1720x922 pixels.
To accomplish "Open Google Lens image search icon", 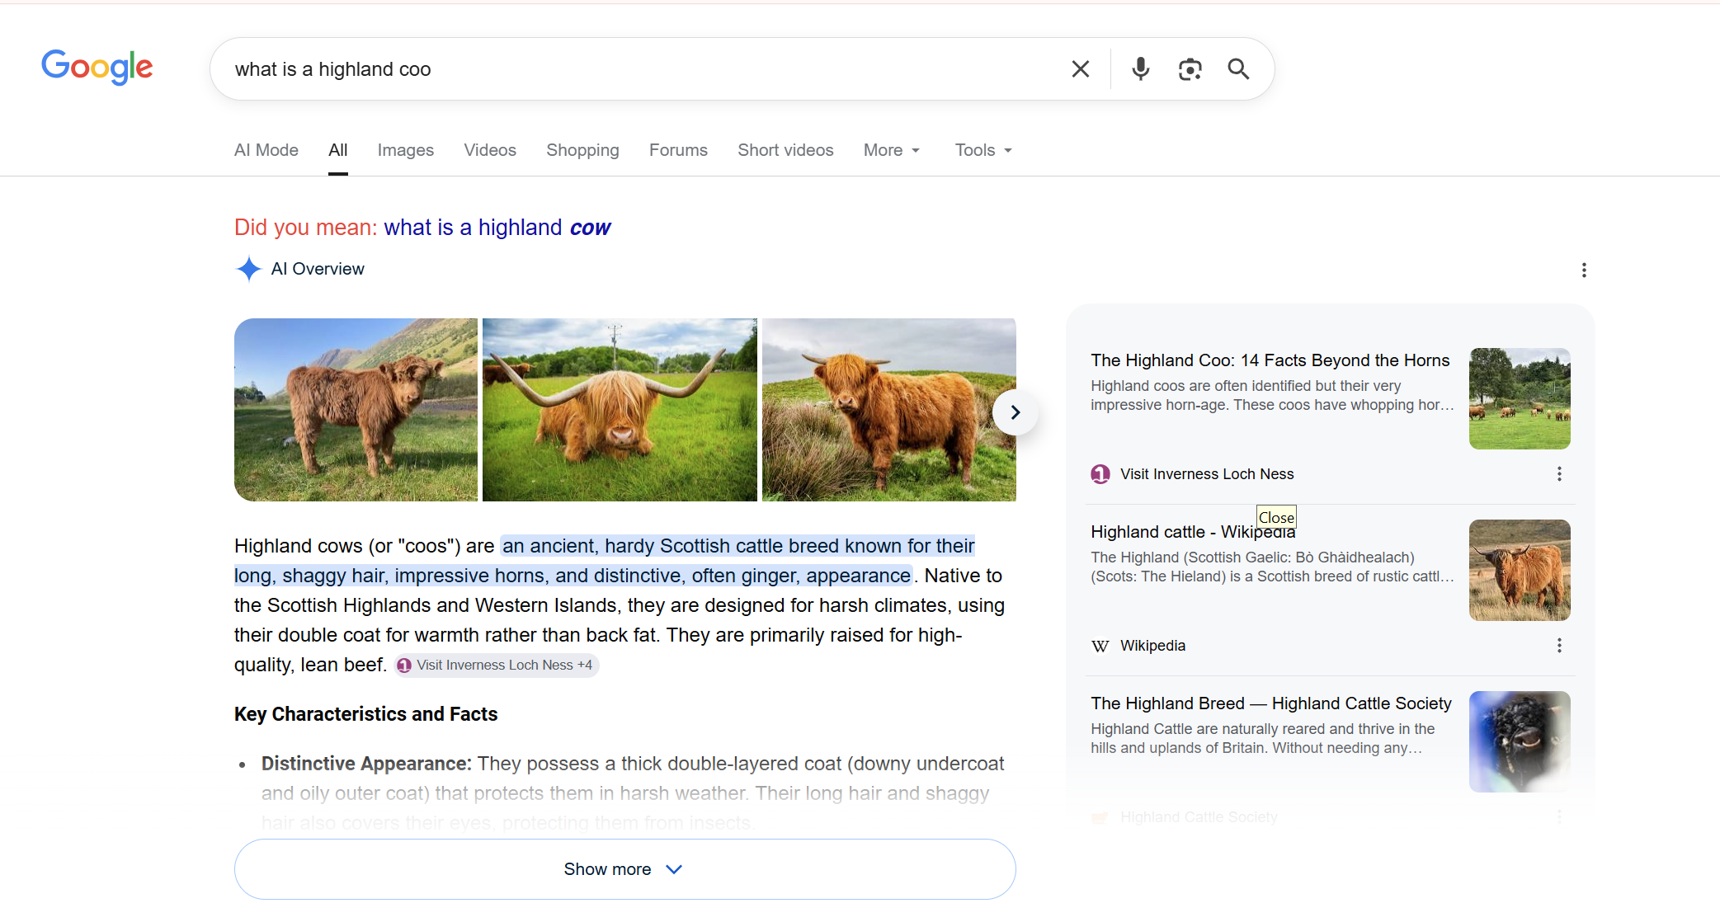I will point(1190,69).
